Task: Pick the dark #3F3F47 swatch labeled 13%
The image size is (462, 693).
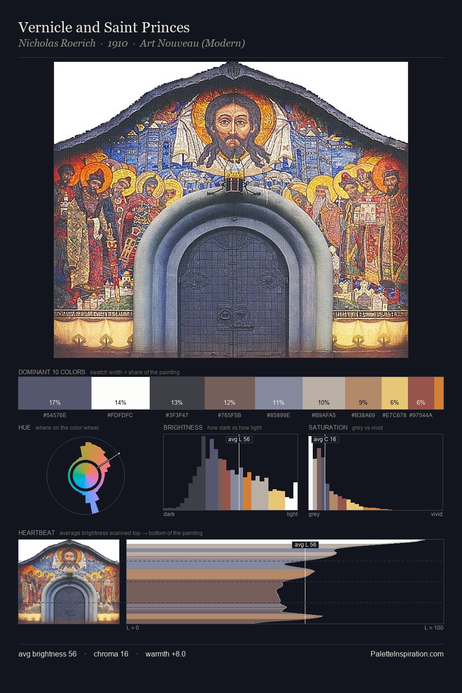Action: click(177, 393)
